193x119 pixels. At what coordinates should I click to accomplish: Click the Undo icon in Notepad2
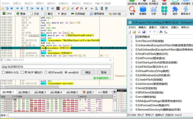click(x=150, y=32)
